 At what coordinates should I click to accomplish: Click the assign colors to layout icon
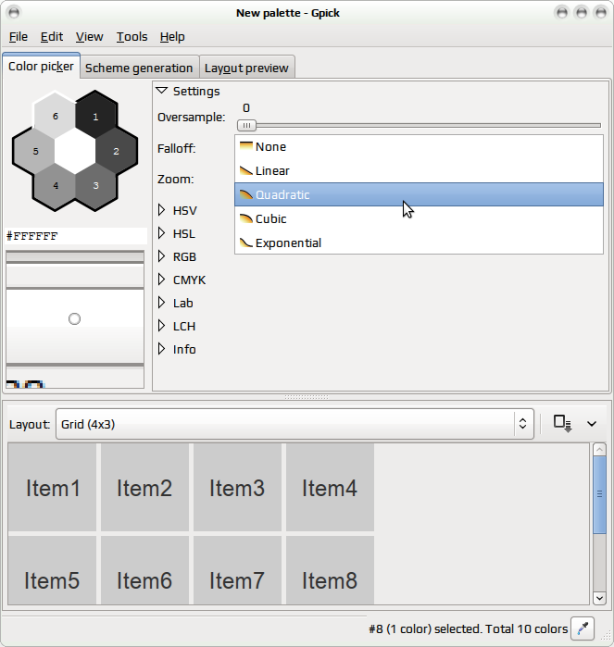tap(562, 424)
